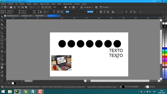The height and width of the screenshot is (94, 167).
Task: Select the Freehand curve tool
Action: click(2, 33)
